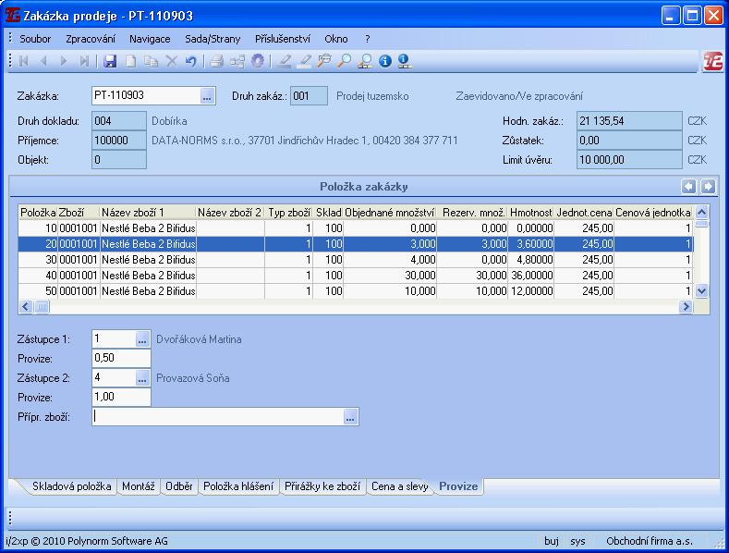Click the second pencil edit icon
Screen dimensions: 729x553
point(305,61)
